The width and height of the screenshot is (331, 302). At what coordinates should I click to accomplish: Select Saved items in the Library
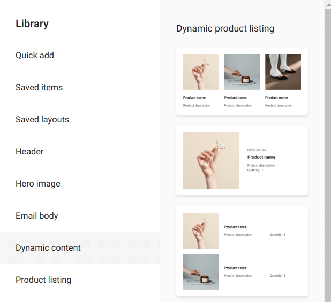pos(80,88)
